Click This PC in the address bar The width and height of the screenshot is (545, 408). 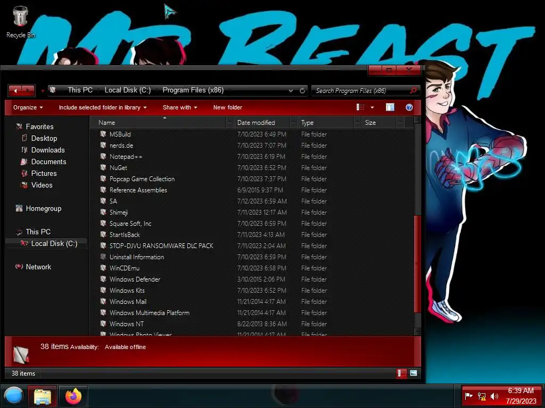pos(80,90)
